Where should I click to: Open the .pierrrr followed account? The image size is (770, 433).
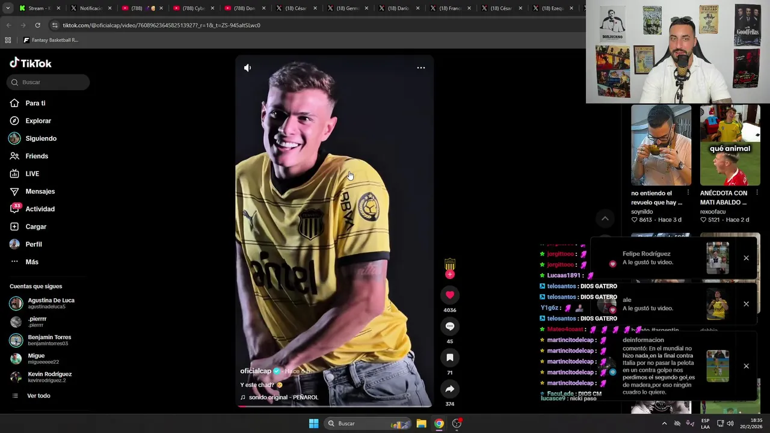pyautogui.click(x=28, y=322)
